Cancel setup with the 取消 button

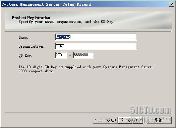159,120
